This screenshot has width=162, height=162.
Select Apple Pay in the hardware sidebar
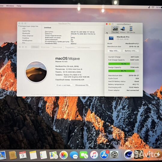pyautogui.click(x=26, y=31)
